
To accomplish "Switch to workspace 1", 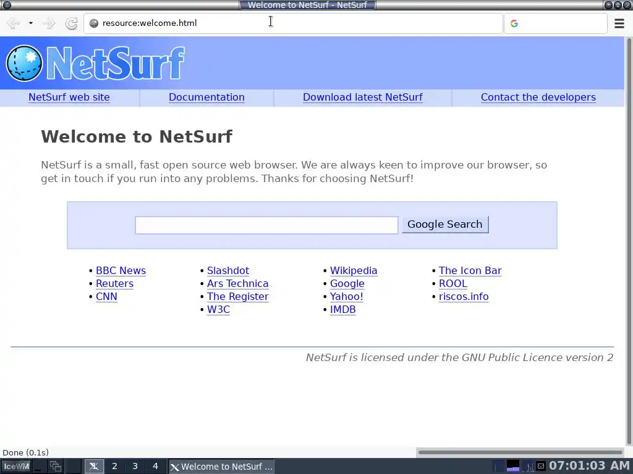I will coord(94,467).
